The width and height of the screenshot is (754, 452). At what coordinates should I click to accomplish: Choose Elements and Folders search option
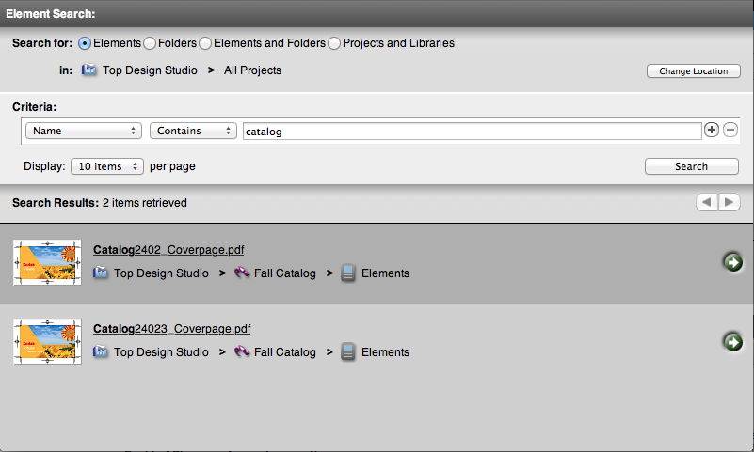click(205, 43)
